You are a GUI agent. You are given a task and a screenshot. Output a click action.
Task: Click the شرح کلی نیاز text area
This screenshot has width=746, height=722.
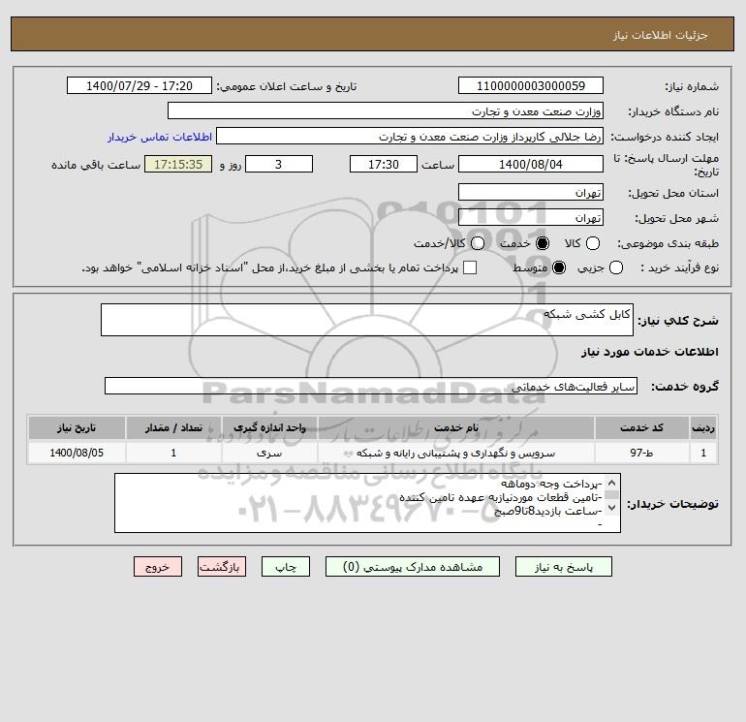pos(367,320)
